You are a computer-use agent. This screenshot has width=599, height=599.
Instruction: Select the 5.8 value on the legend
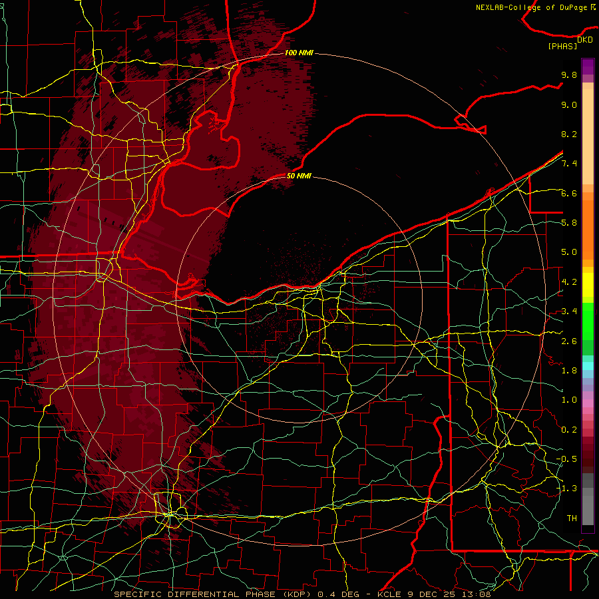(569, 223)
